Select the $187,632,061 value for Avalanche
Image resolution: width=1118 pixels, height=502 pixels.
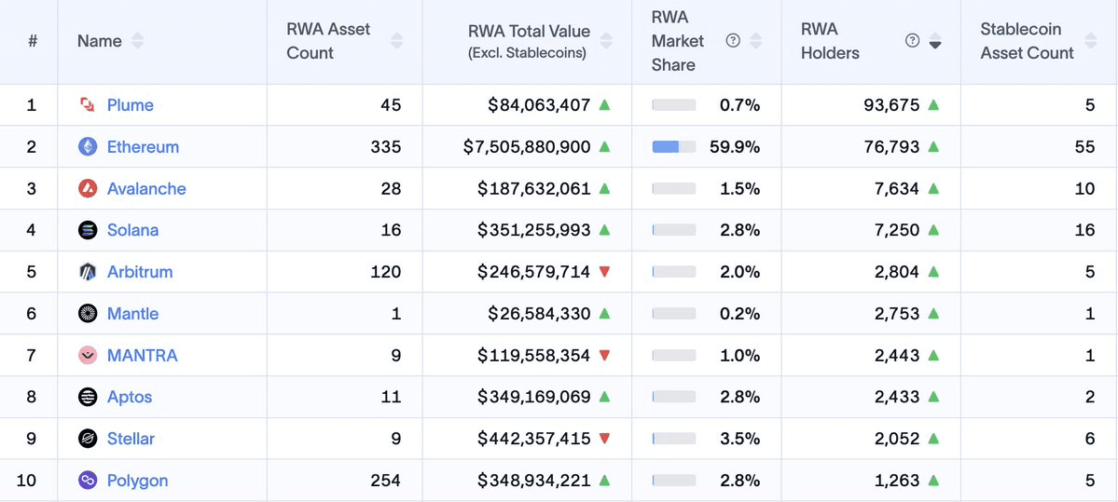pyautogui.click(x=534, y=189)
